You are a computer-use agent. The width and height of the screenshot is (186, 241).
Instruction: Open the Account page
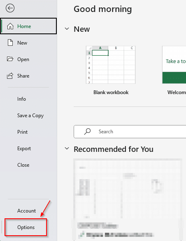26,211
